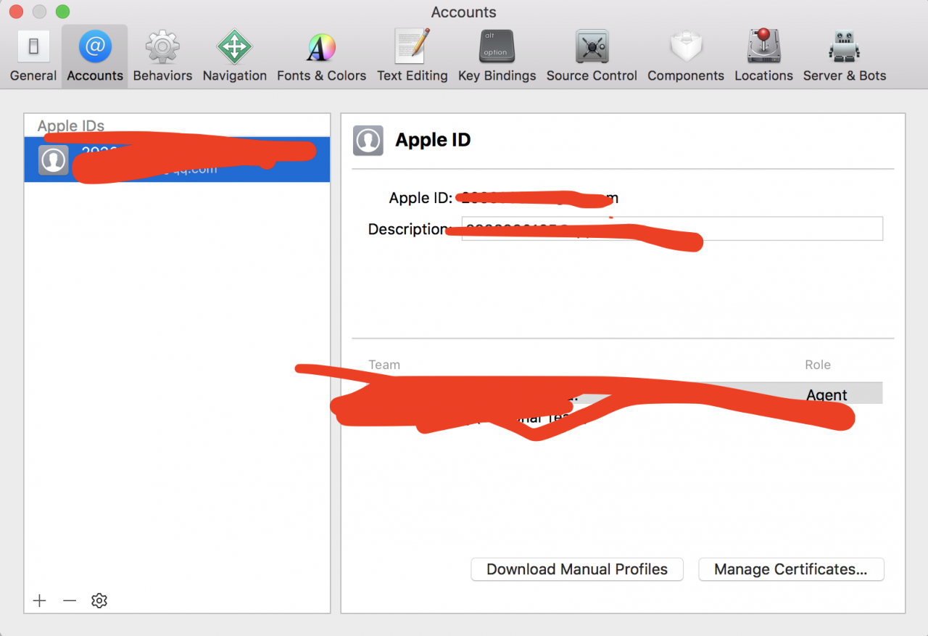Add a new account with plus button
This screenshot has width=928, height=636.
click(40, 600)
